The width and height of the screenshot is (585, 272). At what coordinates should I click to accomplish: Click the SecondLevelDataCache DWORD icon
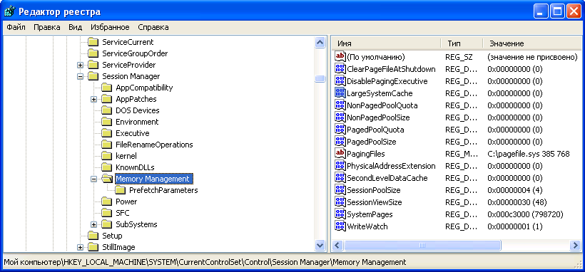340,178
